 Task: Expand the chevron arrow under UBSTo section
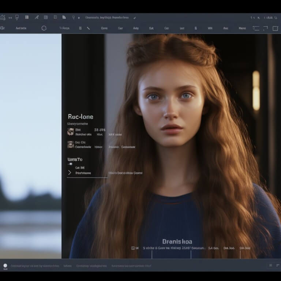70,172
